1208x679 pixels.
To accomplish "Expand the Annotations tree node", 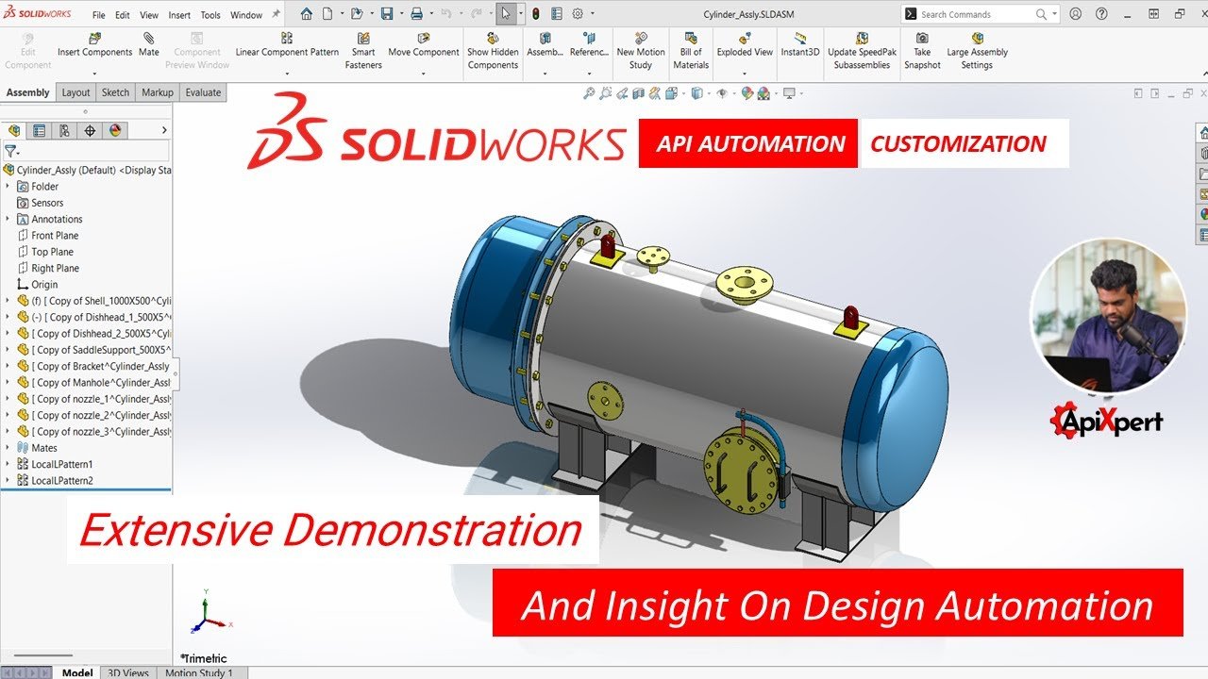I will click(8, 219).
